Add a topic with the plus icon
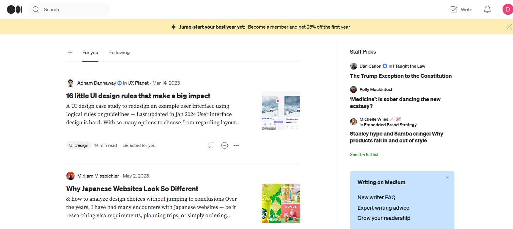The image size is (513, 229). pyautogui.click(x=70, y=53)
